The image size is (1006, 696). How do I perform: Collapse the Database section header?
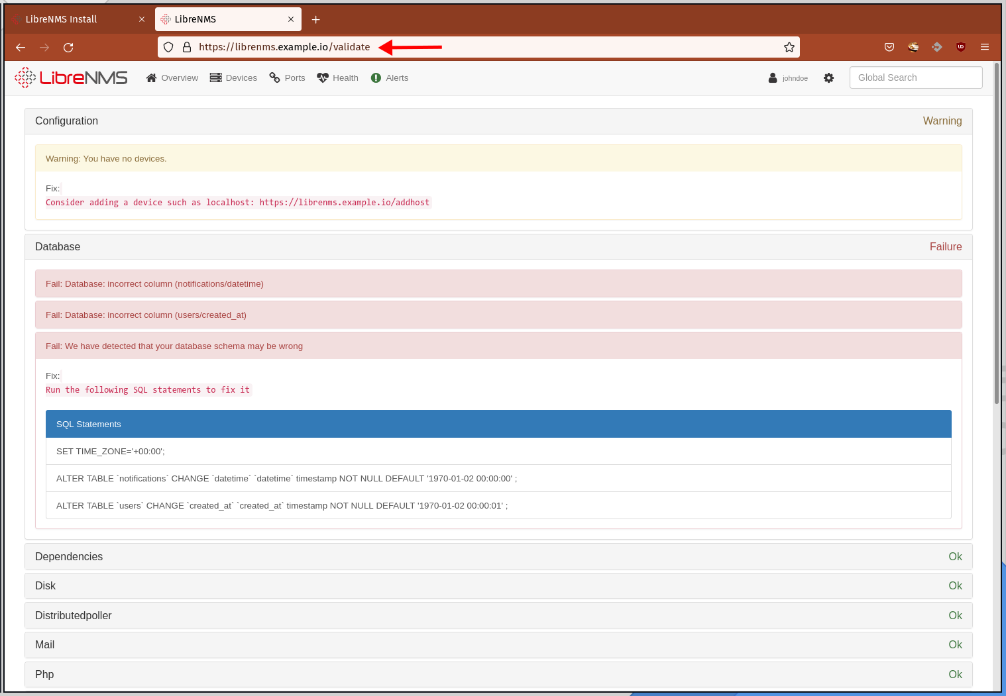point(58,247)
